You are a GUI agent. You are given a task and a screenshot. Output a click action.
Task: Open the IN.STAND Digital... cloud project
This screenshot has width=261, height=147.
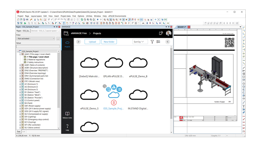coord(138,95)
